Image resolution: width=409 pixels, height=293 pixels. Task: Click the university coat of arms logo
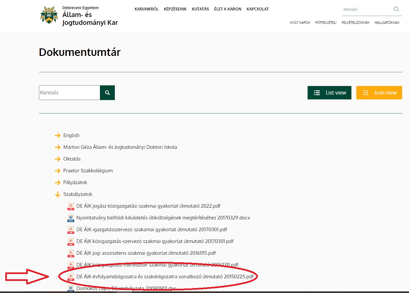click(x=48, y=16)
